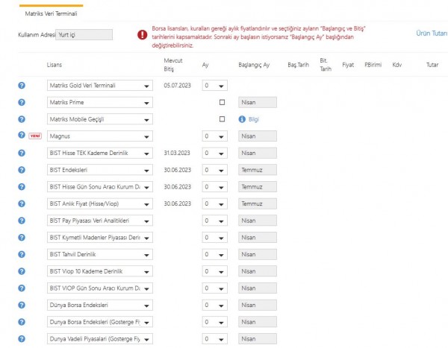Open Ay month dropdown for BIST Endeksleri

214,170
